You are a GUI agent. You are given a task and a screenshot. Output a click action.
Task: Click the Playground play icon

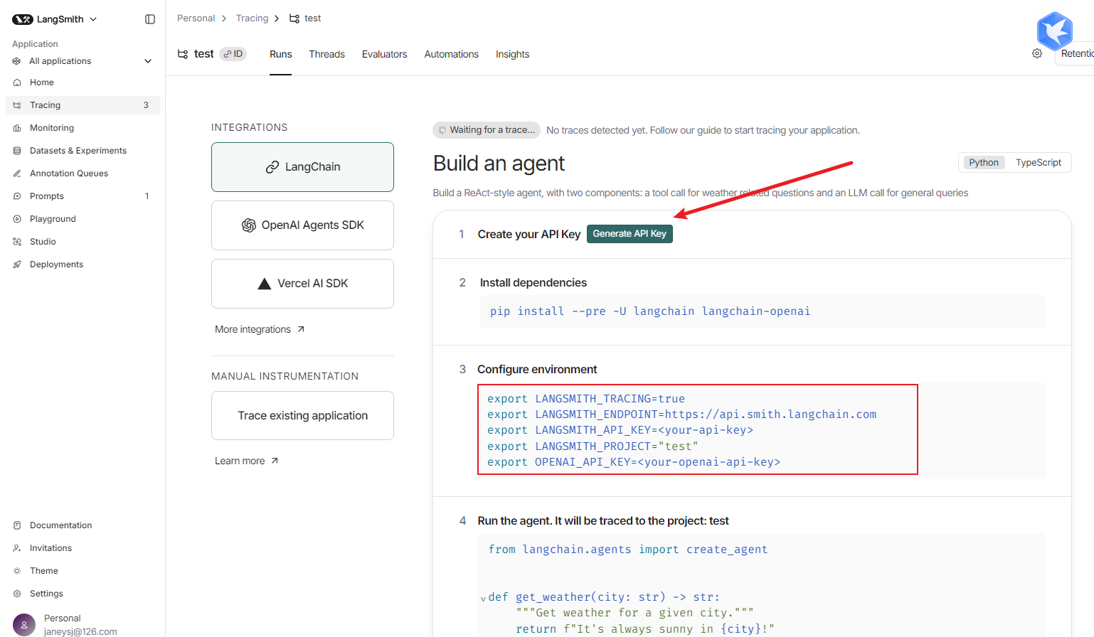17,219
